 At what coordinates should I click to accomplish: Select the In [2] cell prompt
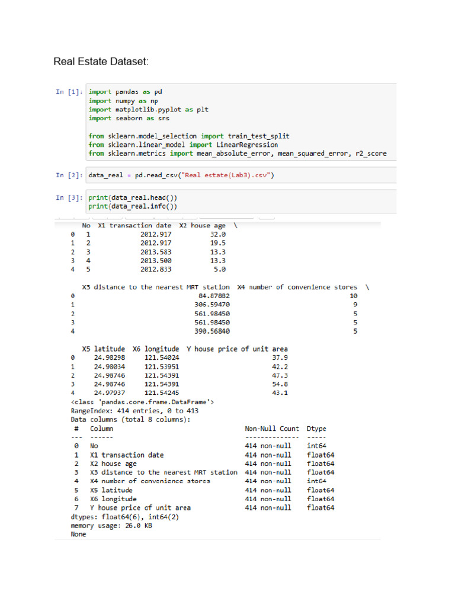coord(69,175)
